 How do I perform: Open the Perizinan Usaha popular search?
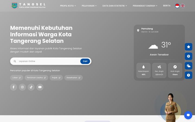coord(37,78)
